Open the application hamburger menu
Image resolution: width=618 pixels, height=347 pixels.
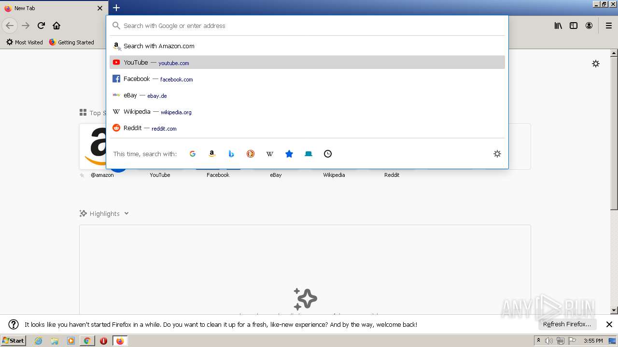(x=609, y=26)
